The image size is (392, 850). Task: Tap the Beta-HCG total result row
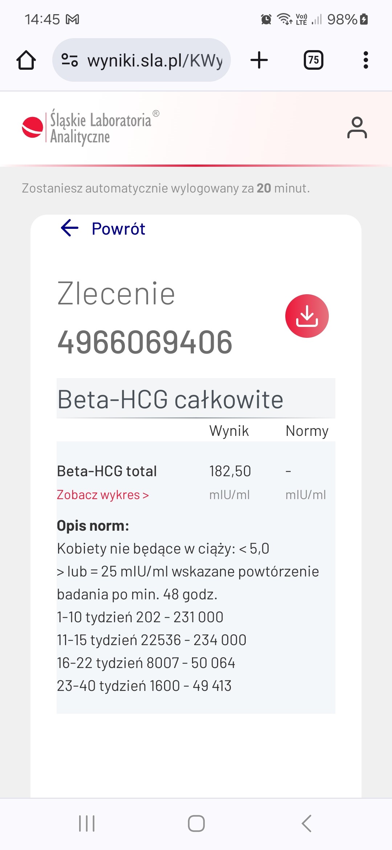coord(107,471)
